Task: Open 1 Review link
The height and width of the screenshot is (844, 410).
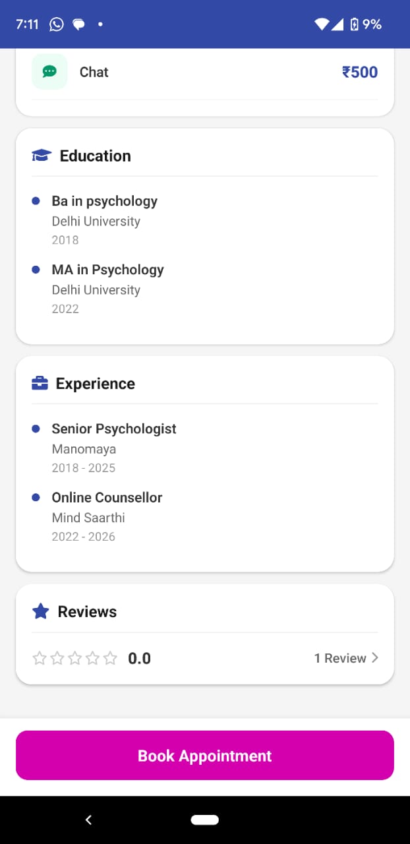Action: 341,657
